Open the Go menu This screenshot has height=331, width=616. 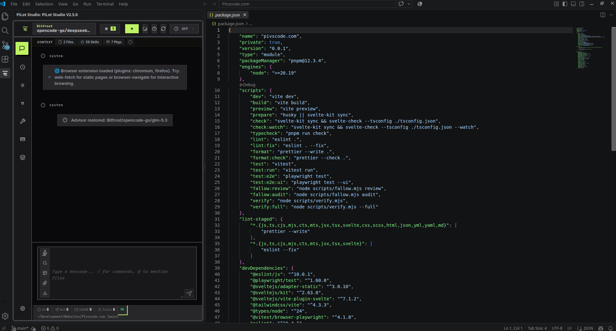[75, 4]
